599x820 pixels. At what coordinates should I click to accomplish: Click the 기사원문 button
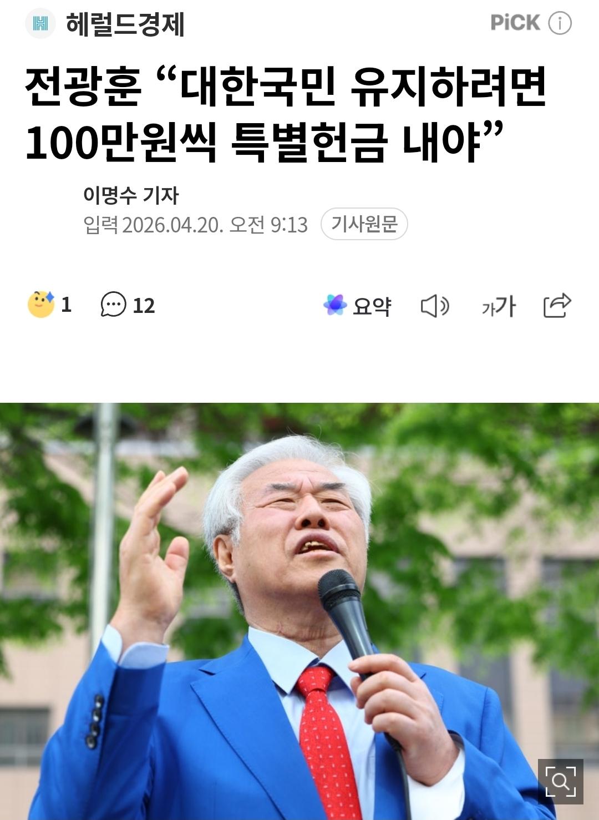(364, 224)
